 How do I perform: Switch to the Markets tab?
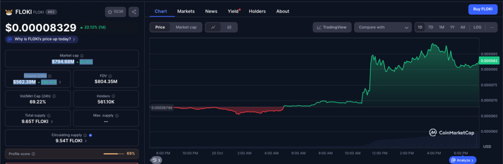[186, 11]
